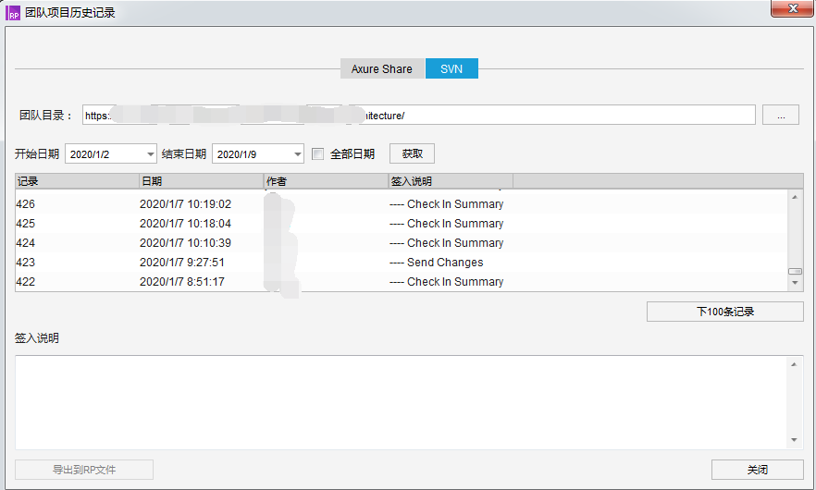Click the Axure RP icon in title bar
816x490 pixels.
coord(14,12)
